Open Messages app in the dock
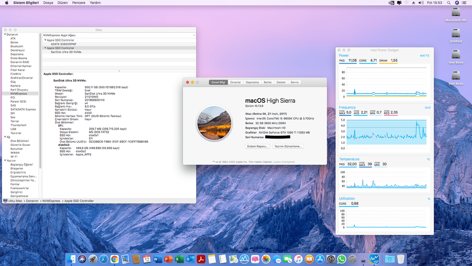Image resolution: width=472 pixels, height=266 pixels. click(x=276, y=259)
